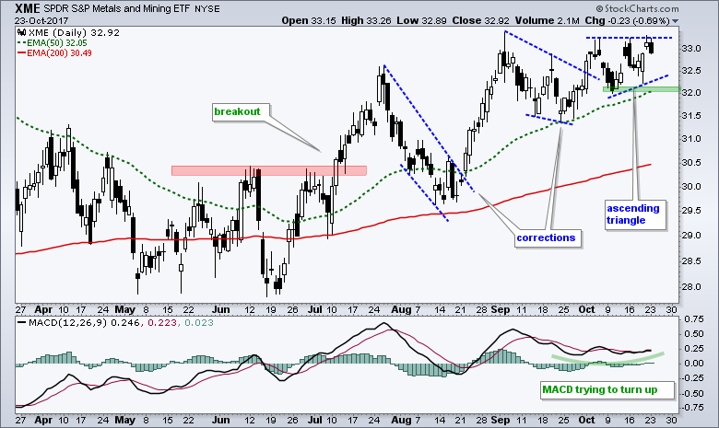
Task: Open the dropdown arrow after Chg value
Action: pyautogui.click(x=676, y=21)
